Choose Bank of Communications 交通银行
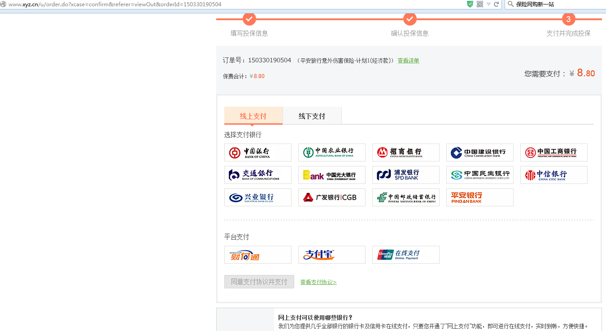This screenshot has width=606, height=331. pos(258,175)
